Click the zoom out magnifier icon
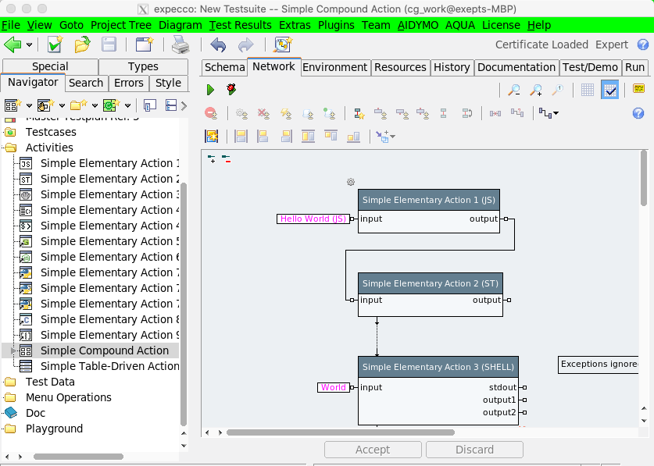654x466 pixels. pos(514,91)
